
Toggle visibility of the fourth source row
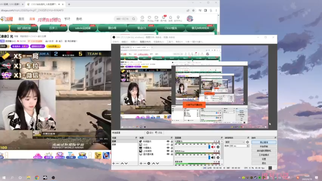(168, 151)
